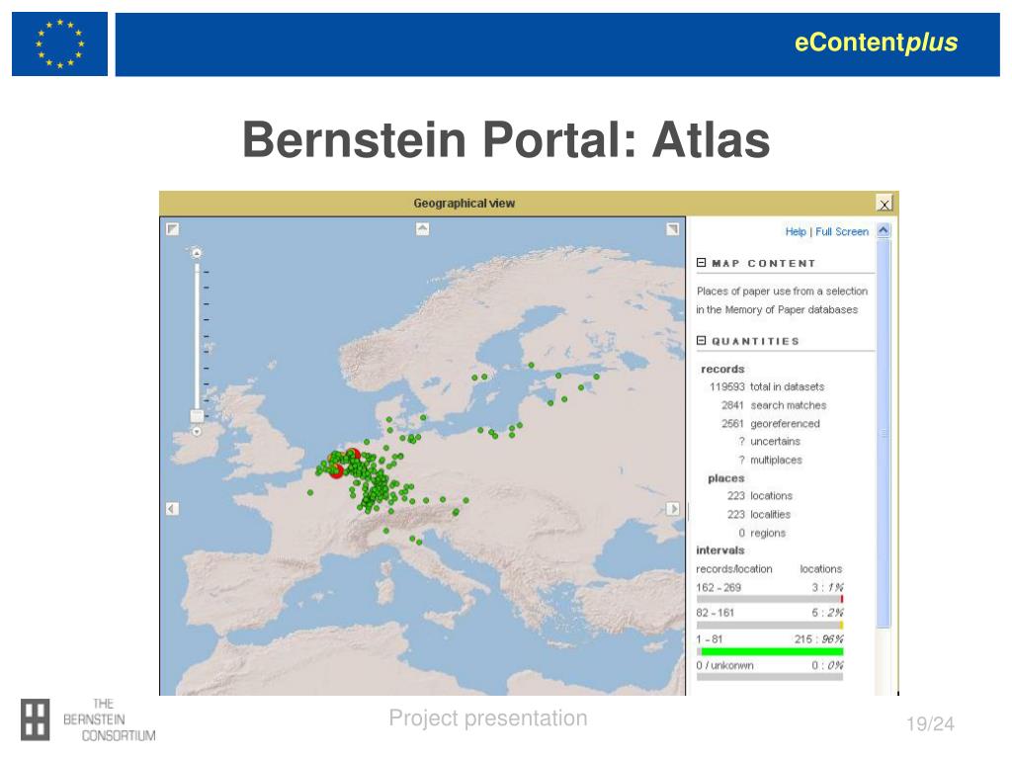
Task: Collapse the QUANTITIES section
Action: (x=701, y=340)
